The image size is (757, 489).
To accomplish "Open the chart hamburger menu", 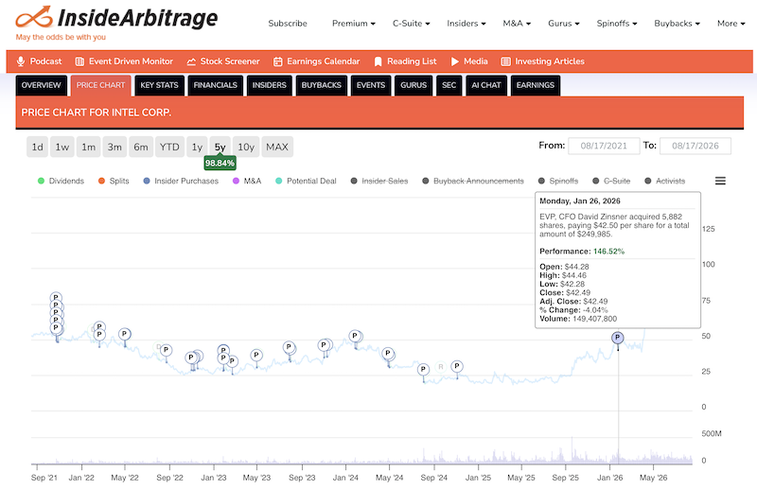I will (x=720, y=181).
